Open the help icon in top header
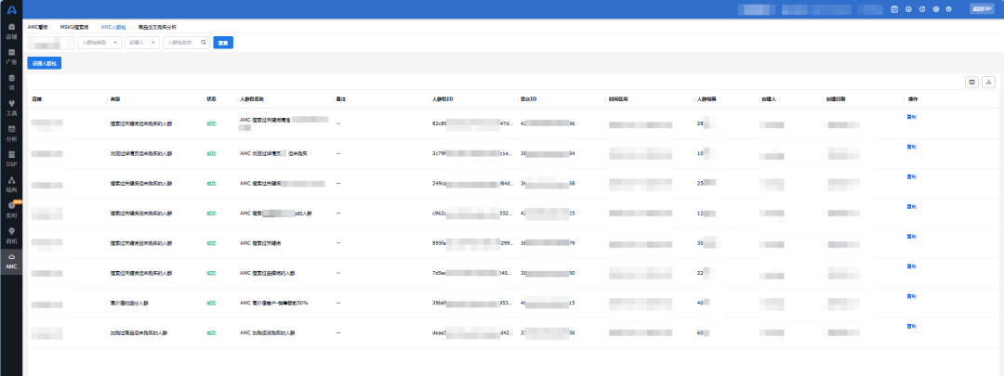 coord(921,9)
